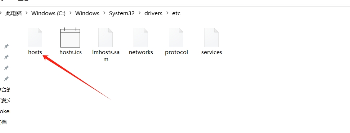
Task: Open chevron between 此电脑 and Windows (C:)
Action: coord(27,13)
